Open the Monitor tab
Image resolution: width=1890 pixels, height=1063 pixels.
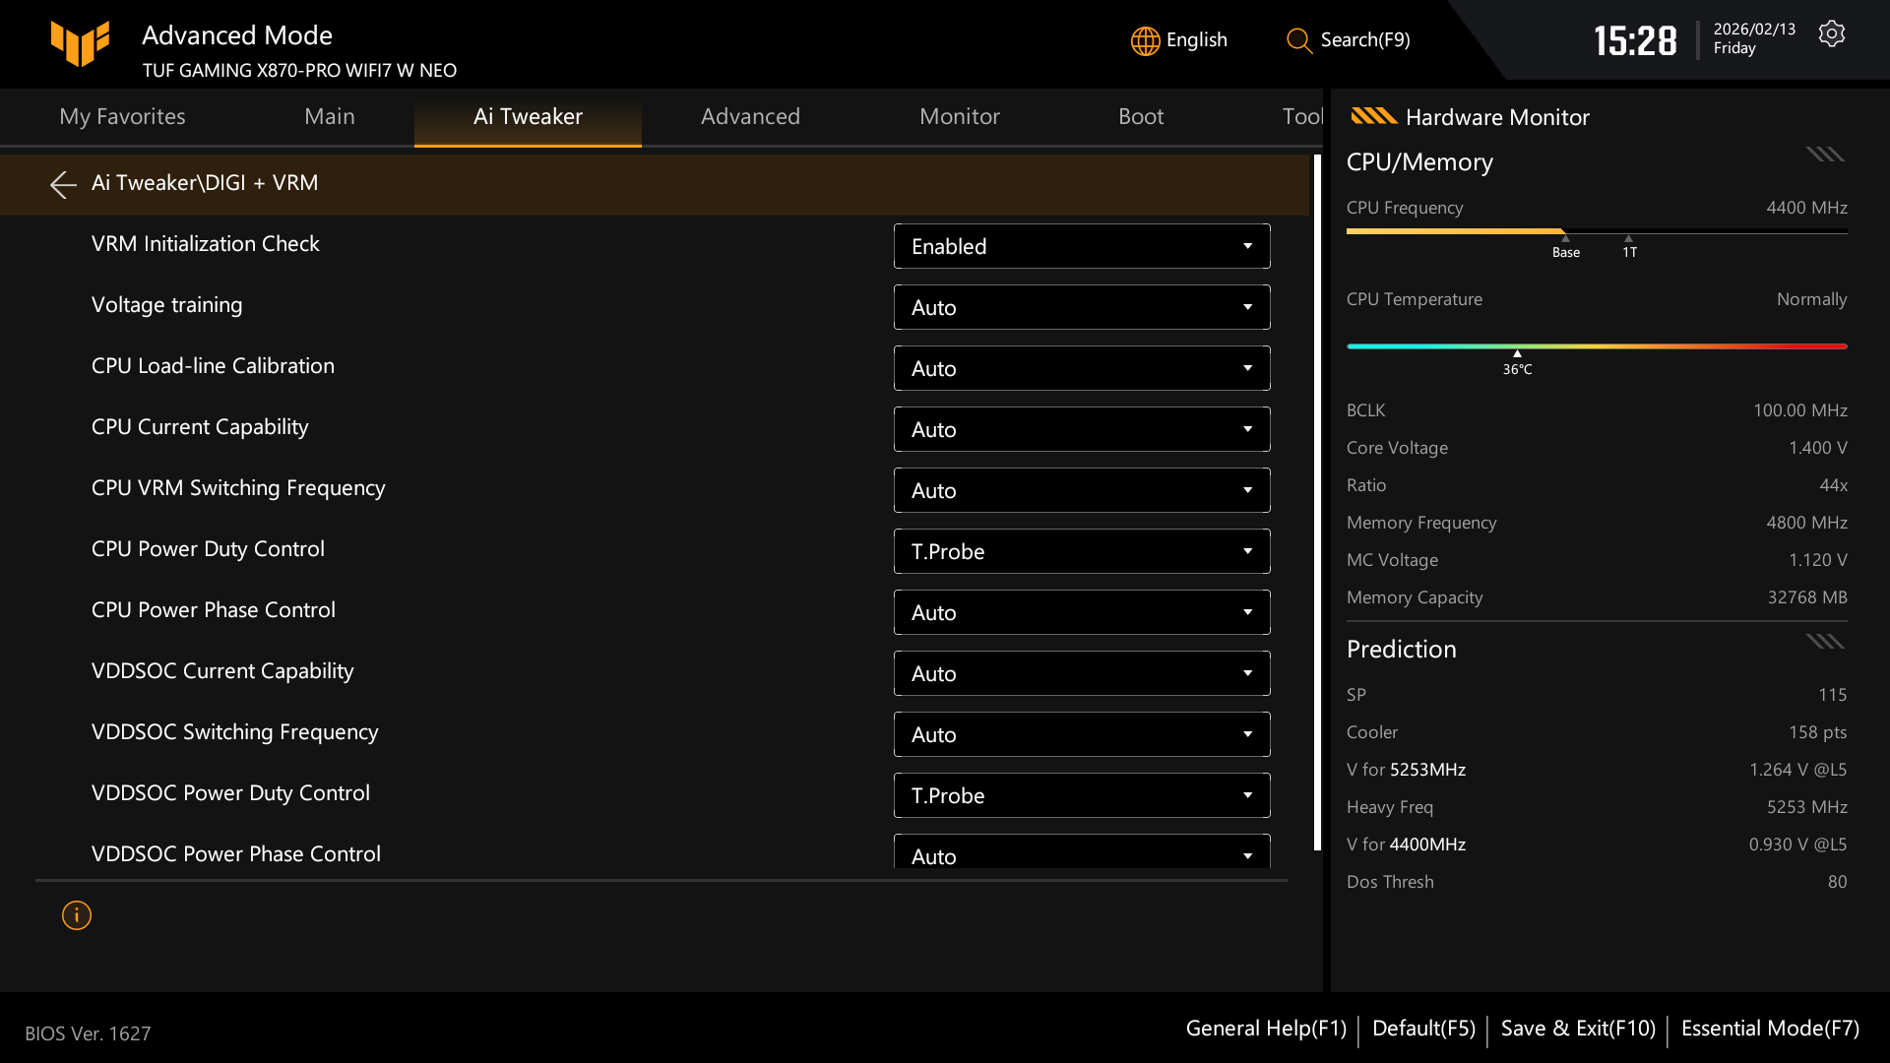coord(959,116)
